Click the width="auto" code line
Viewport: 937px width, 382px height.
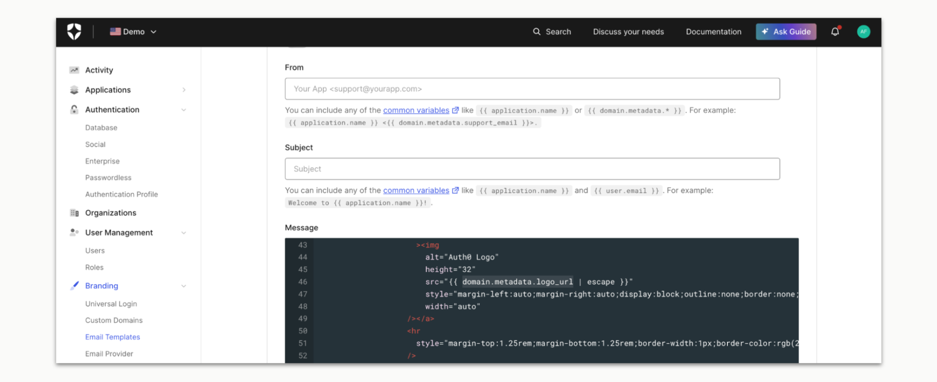[452, 307]
